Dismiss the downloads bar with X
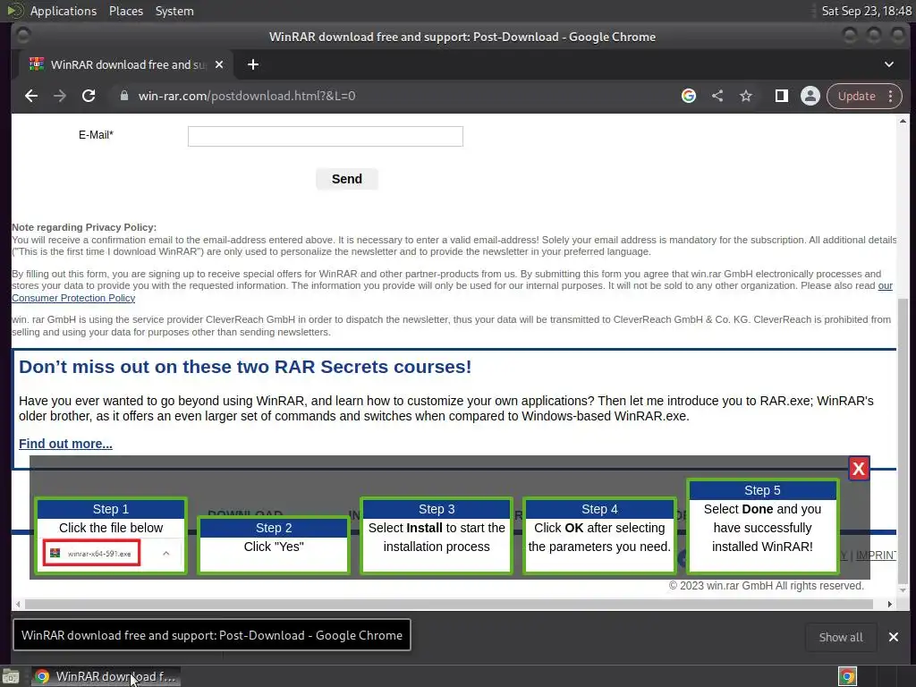Viewport: 916px width, 687px height. coord(894,637)
